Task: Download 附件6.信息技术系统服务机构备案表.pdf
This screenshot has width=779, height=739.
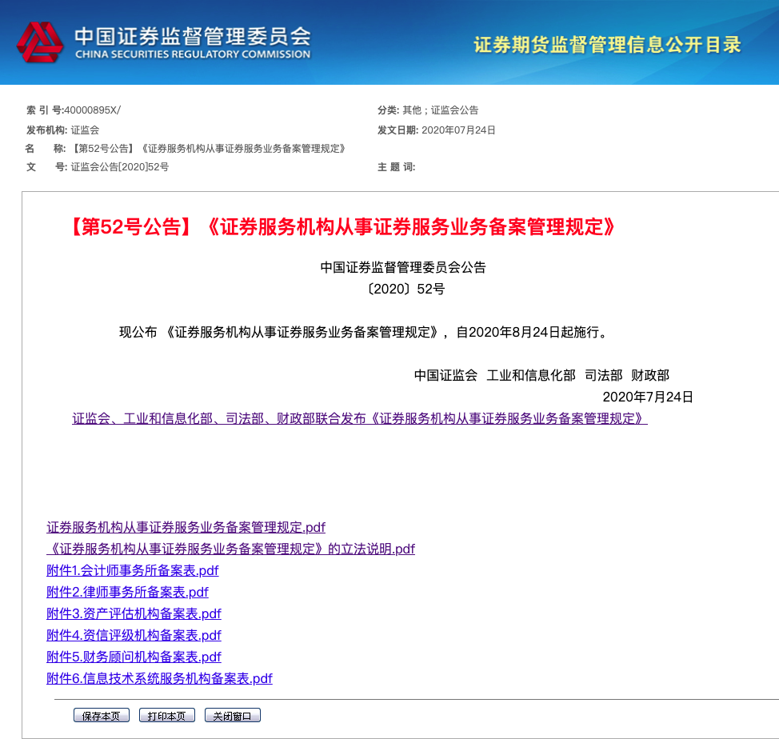Action: click(x=159, y=679)
